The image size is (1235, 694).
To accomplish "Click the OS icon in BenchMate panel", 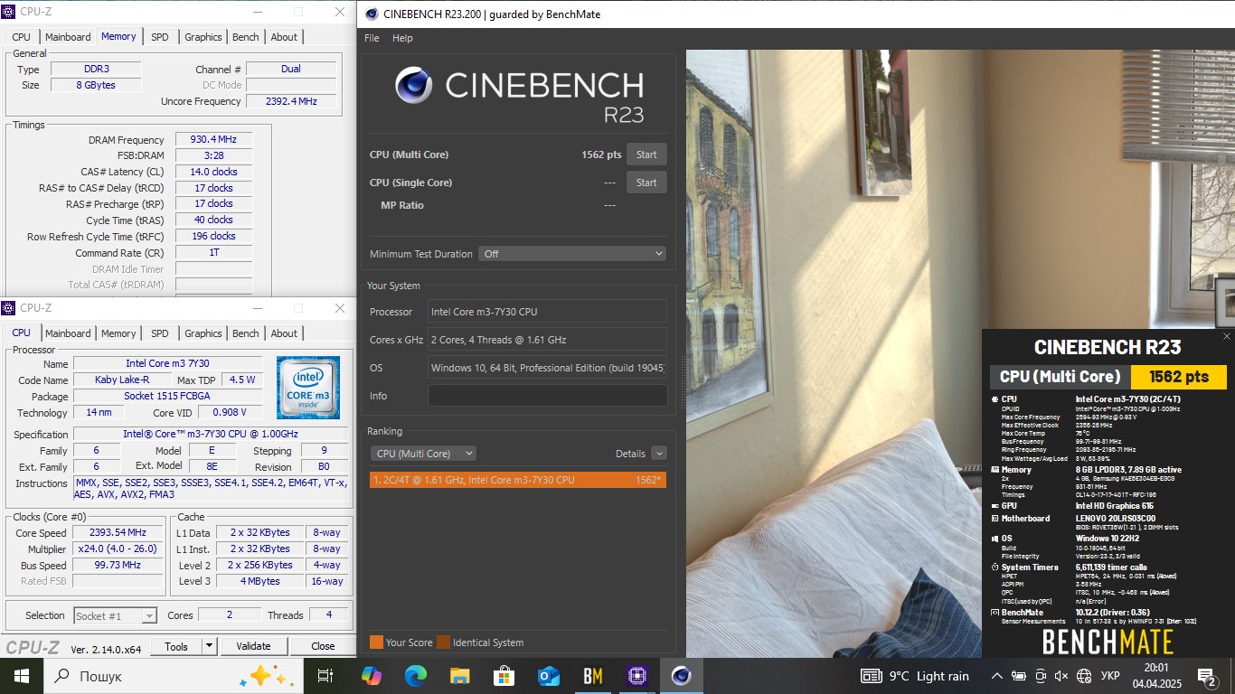I will pos(995,539).
